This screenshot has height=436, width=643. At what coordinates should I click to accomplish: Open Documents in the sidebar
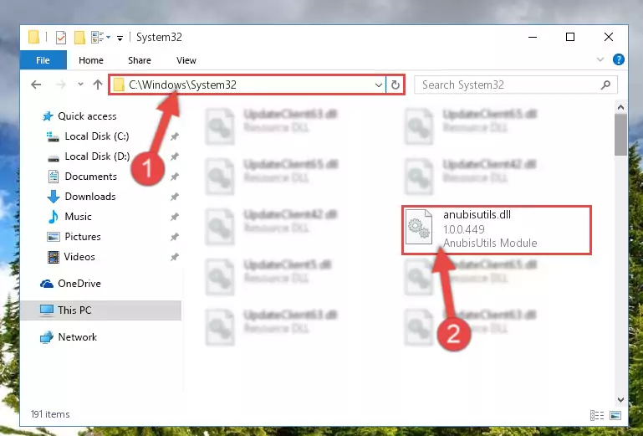tap(83, 177)
